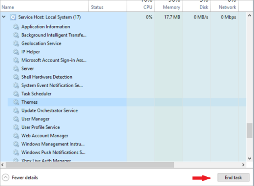Click the Task Scheduler service icon
254x186 pixels.
[16, 94]
